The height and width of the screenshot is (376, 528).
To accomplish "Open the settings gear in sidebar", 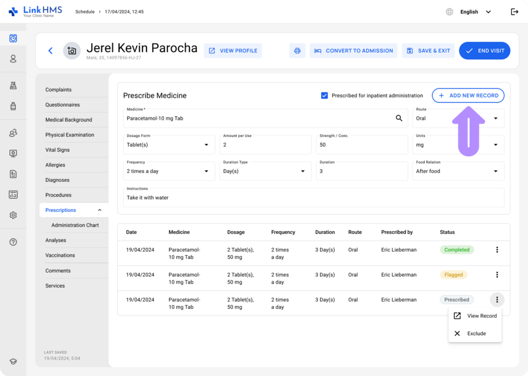I will 13,215.
